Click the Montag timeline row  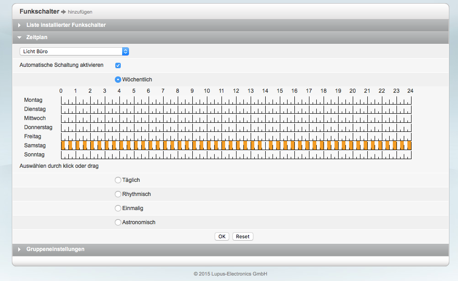pyautogui.click(x=236, y=100)
